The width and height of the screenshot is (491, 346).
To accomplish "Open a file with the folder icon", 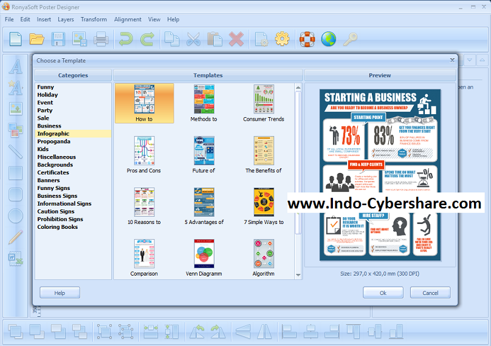I will [x=36, y=39].
